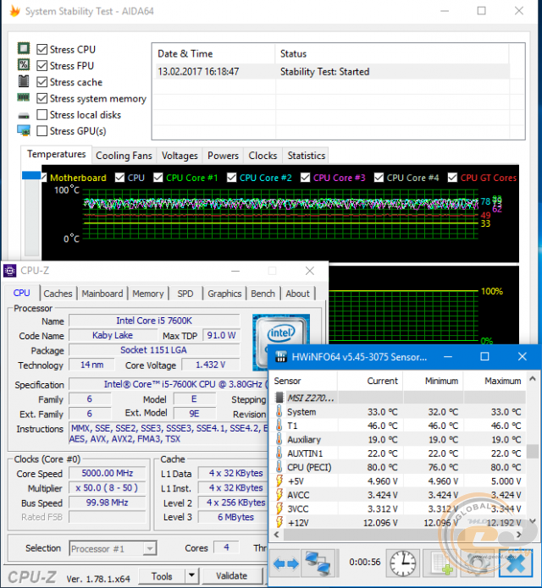Open the Clocks tab in AIDA64
The image size is (542, 588).
pos(263,156)
